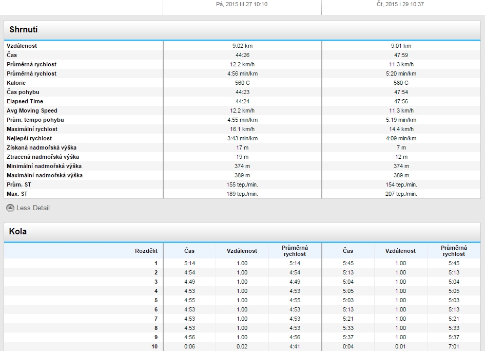The width and height of the screenshot is (485, 351).
Task: Click the "Less Detail" text link
Action: [33, 208]
